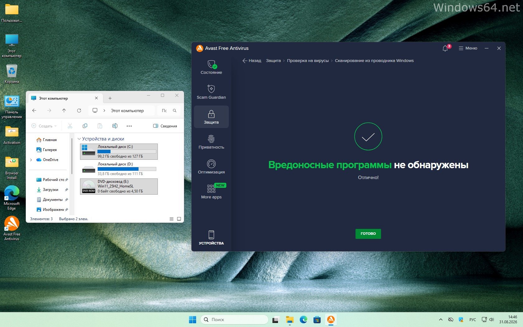
Task: Go to Проверка на вирусы breadcrumb
Action: [x=308, y=61]
